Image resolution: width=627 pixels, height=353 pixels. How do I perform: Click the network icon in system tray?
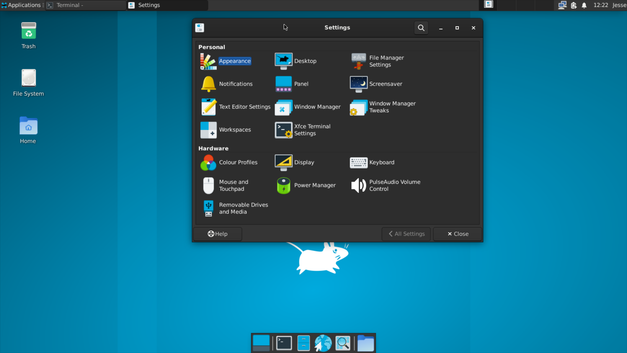point(562,5)
